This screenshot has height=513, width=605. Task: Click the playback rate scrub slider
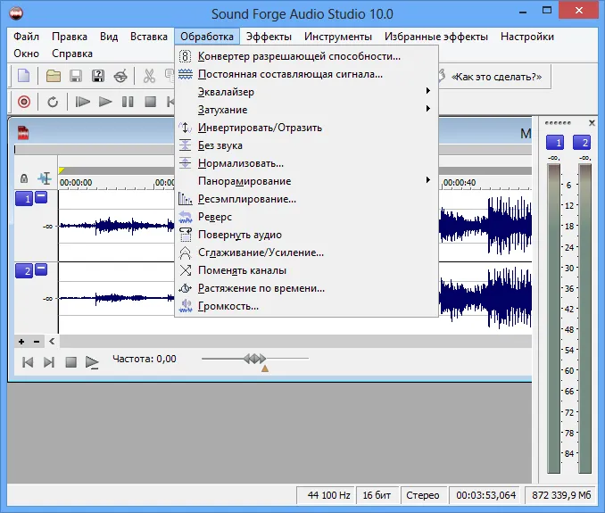(255, 359)
